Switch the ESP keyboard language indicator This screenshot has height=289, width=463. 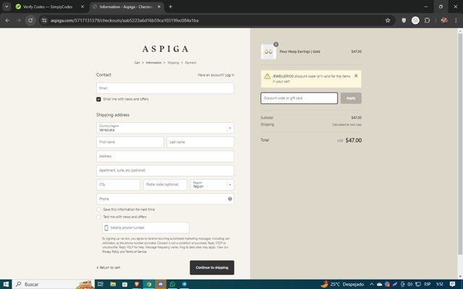coord(428,284)
